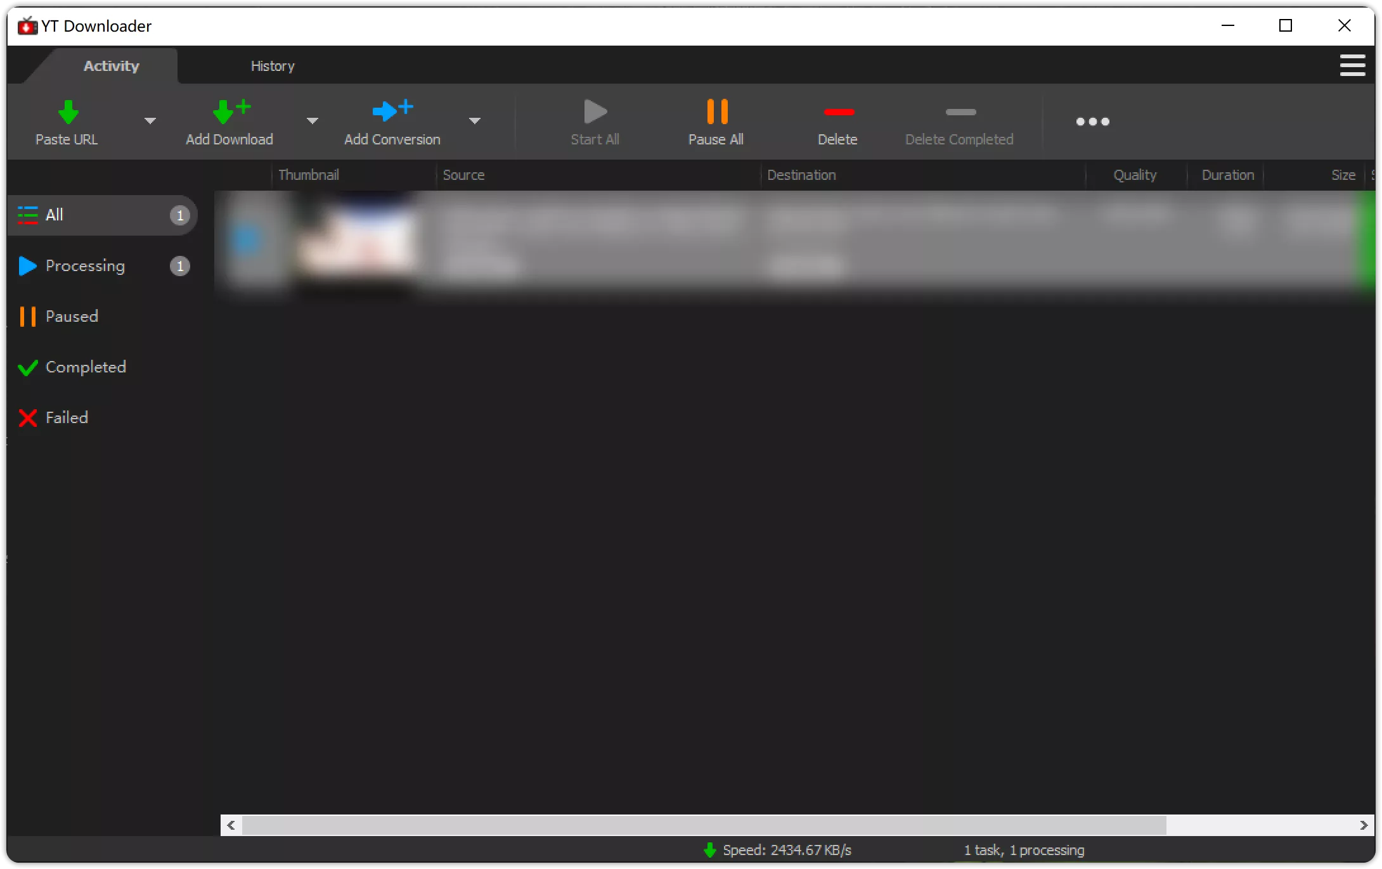Image resolution: width=1382 pixels, height=869 pixels.
Task: Open the Add Download dropdown options
Action: coord(312,120)
